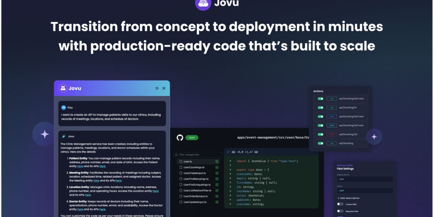Click the file icon next to UserListRelationFilter.ts

pyautogui.click(x=181, y=190)
